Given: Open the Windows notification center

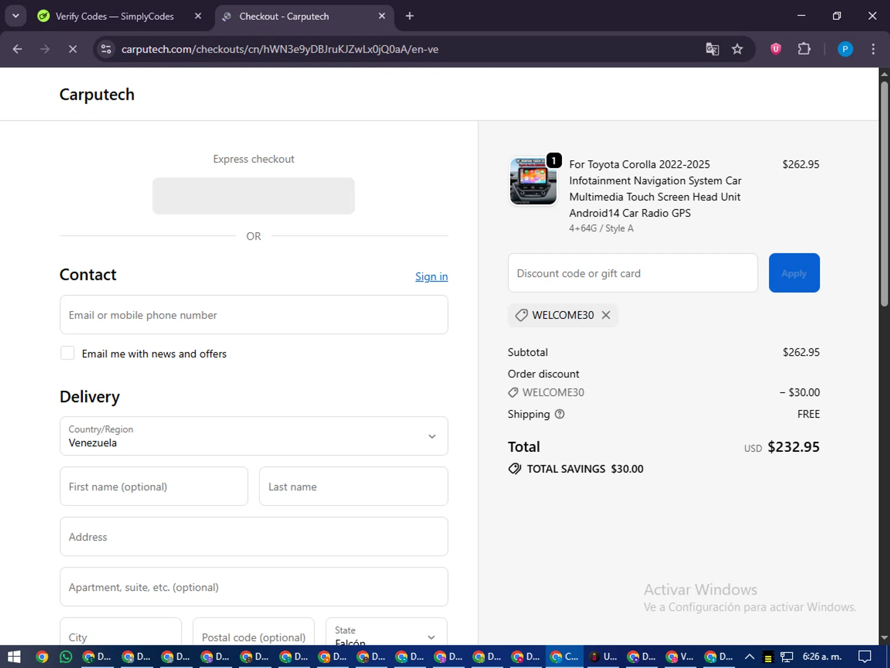Looking at the screenshot, I should coord(865,657).
